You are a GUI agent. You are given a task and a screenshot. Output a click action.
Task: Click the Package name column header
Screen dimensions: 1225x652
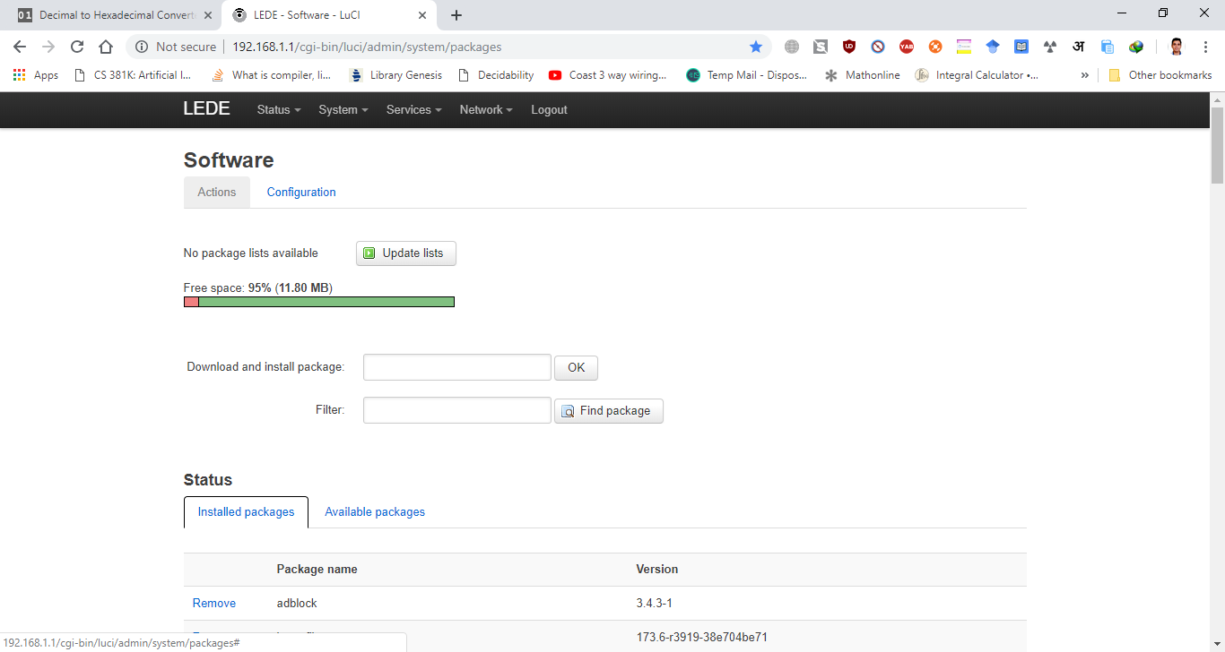coord(317,569)
